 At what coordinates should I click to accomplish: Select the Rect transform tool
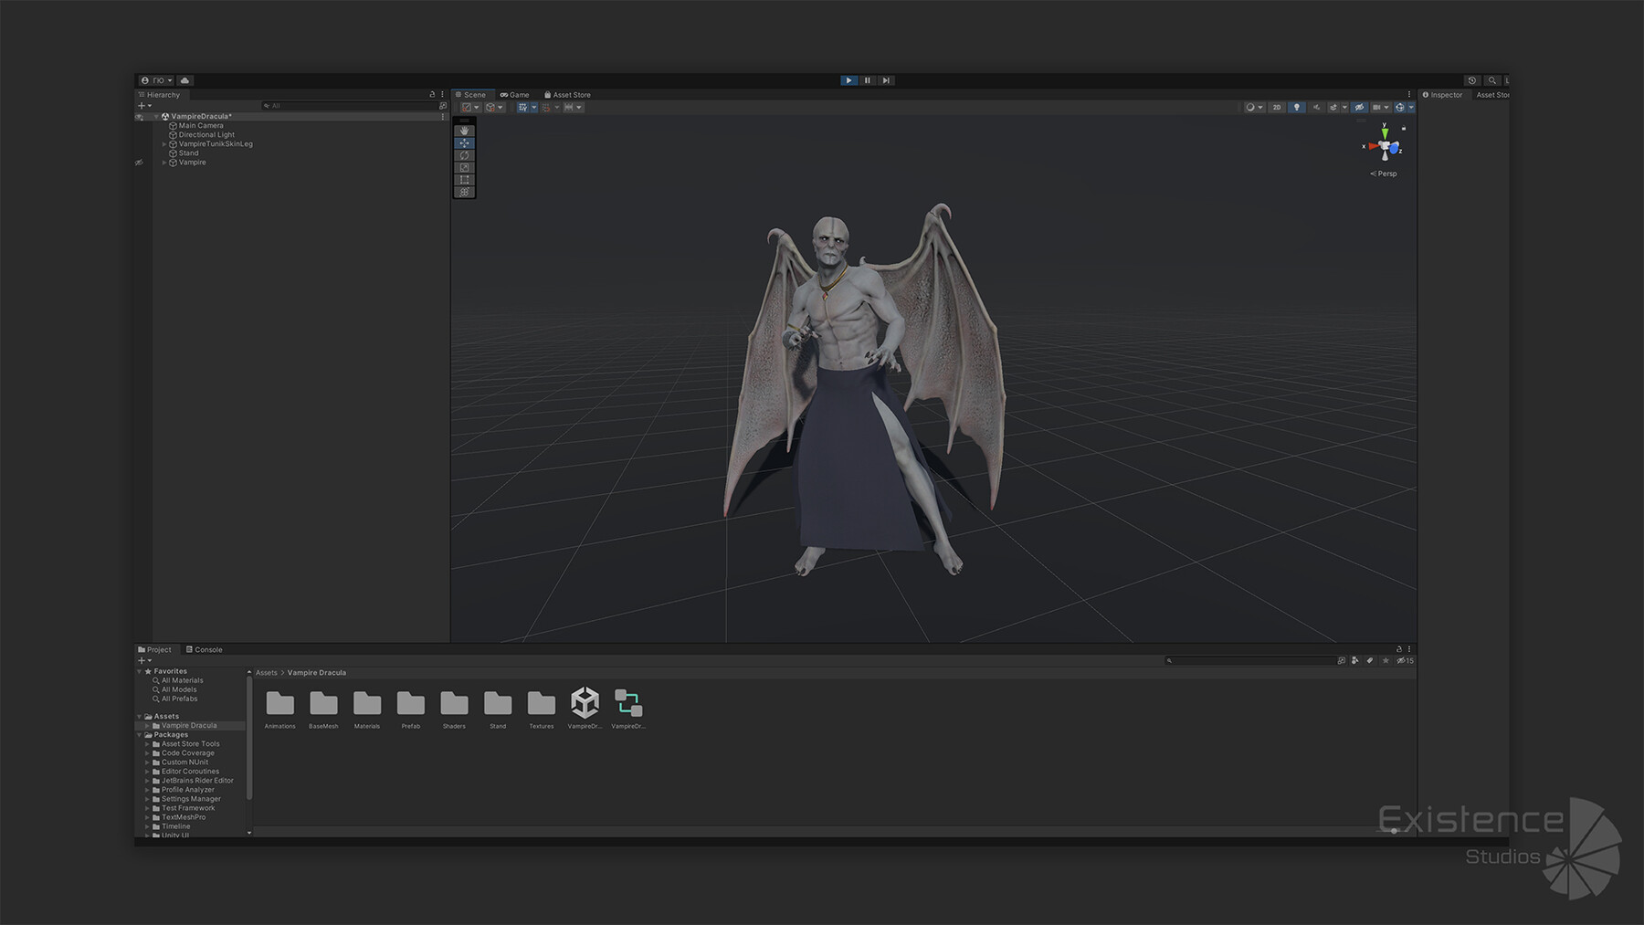[464, 179]
